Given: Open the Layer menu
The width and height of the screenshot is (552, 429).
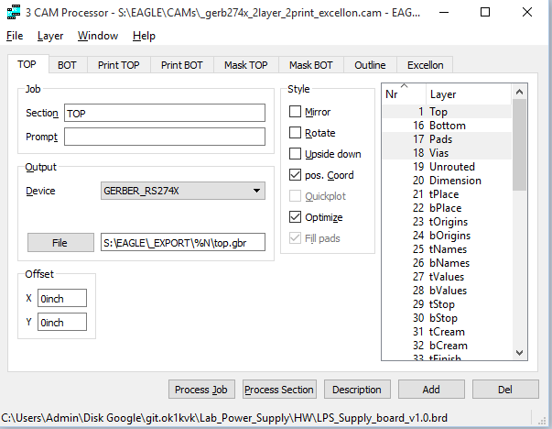Looking at the screenshot, I should (50, 36).
